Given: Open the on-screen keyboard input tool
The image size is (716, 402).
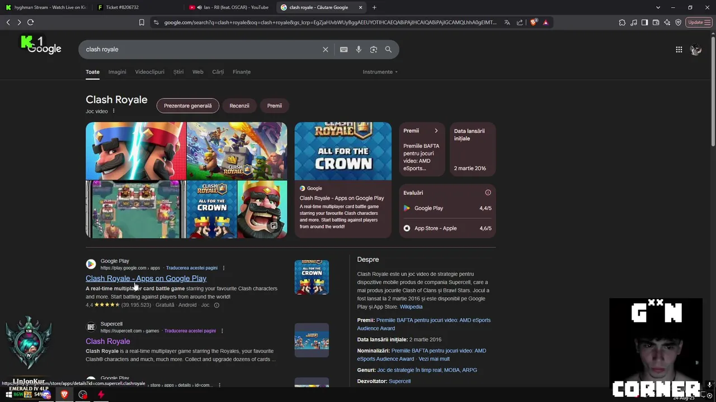Looking at the screenshot, I should point(343,50).
